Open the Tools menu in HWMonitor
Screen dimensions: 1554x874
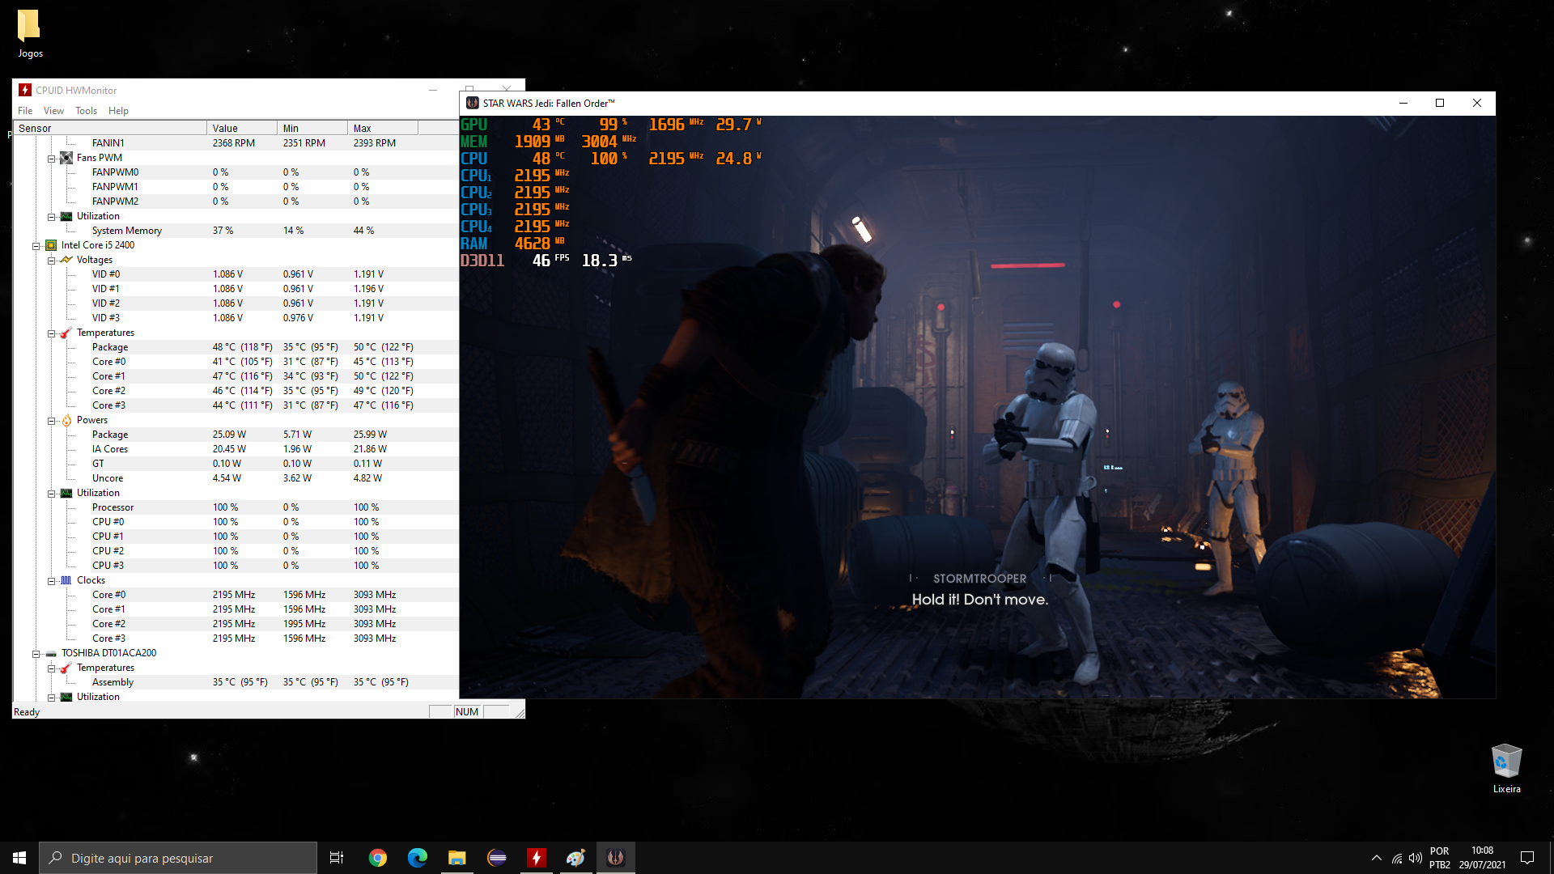[86, 111]
